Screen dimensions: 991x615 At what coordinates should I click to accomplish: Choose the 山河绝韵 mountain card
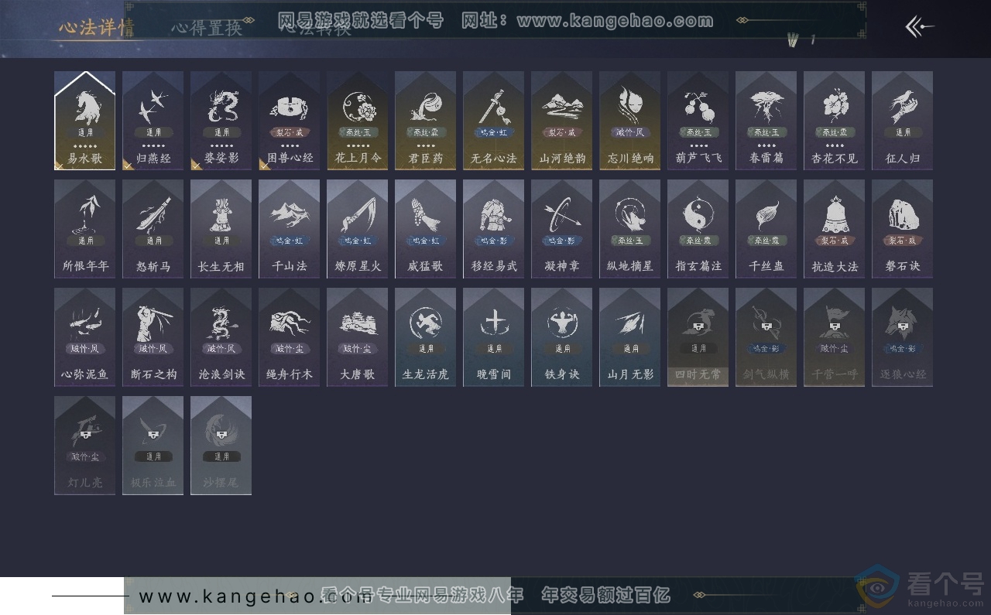coord(562,121)
